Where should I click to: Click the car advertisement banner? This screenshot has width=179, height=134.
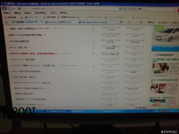pyautogui.click(x=165, y=38)
